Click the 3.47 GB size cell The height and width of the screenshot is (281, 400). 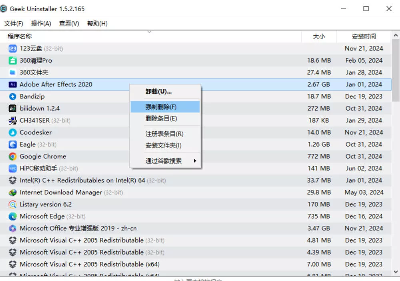pyautogui.click(x=319, y=228)
